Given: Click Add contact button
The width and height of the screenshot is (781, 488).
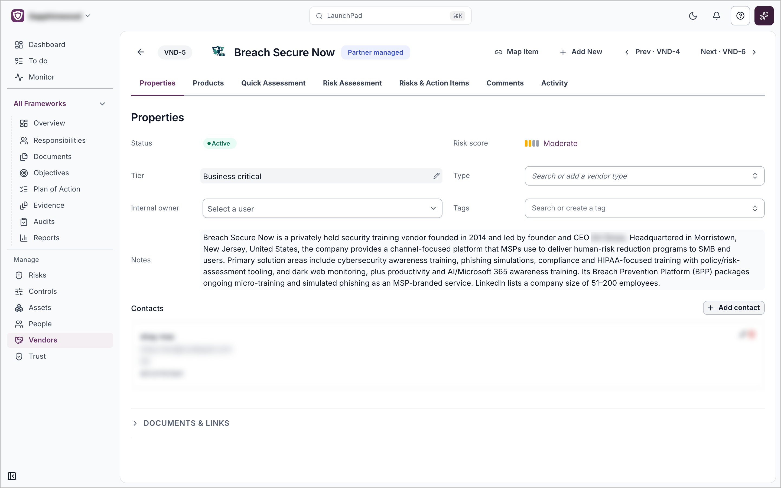Looking at the screenshot, I should (x=734, y=308).
